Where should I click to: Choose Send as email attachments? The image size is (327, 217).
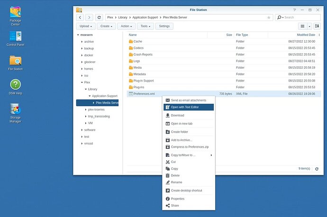coord(189,100)
